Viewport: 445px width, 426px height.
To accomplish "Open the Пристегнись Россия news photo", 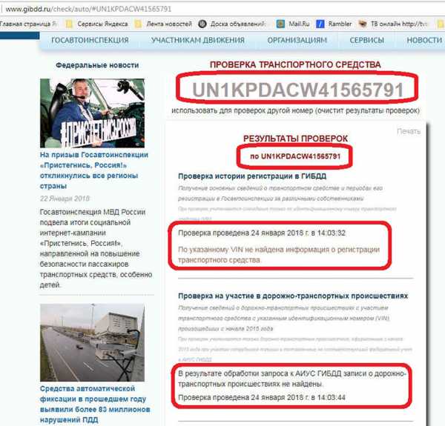I will (92, 110).
